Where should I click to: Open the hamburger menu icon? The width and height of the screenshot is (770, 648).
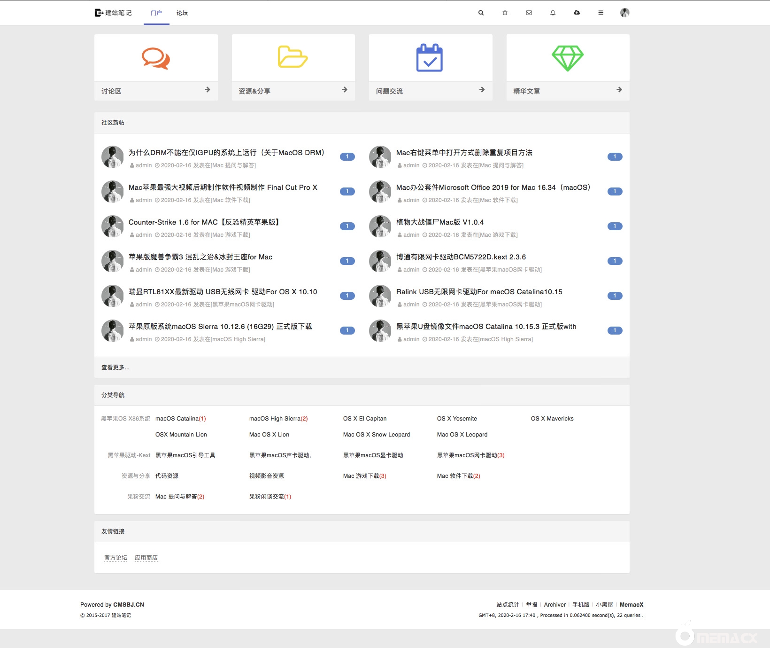[601, 13]
